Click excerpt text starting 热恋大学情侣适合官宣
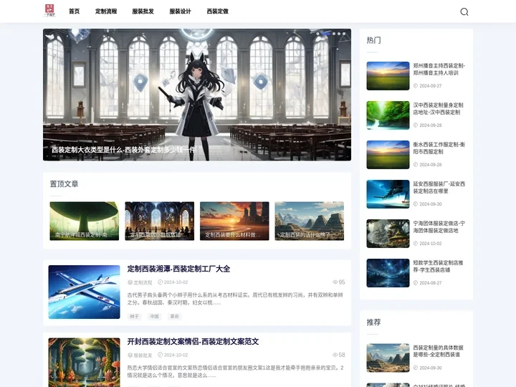 click(x=235, y=371)
